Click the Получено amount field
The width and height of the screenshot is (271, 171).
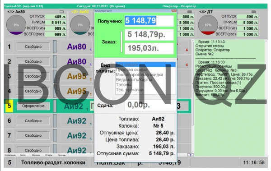pyautogui.click(x=149, y=21)
